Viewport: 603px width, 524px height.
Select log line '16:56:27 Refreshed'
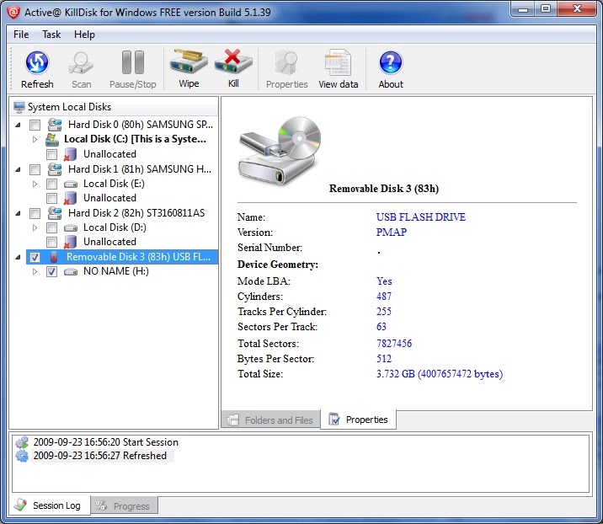[x=100, y=456]
